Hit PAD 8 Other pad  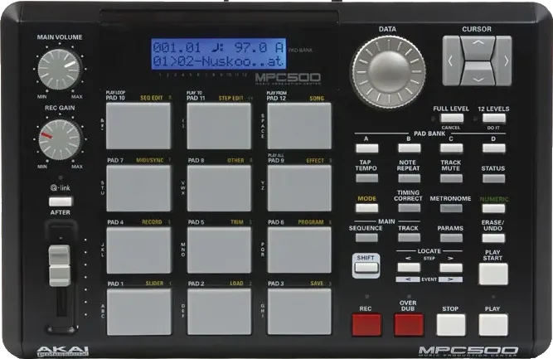click(x=219, y=188)
